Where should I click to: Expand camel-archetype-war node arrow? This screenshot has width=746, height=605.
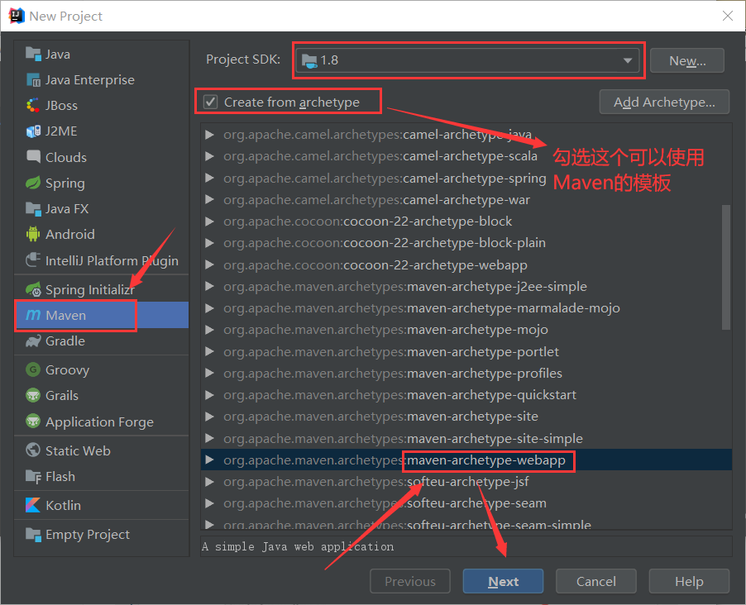(209, 200)
